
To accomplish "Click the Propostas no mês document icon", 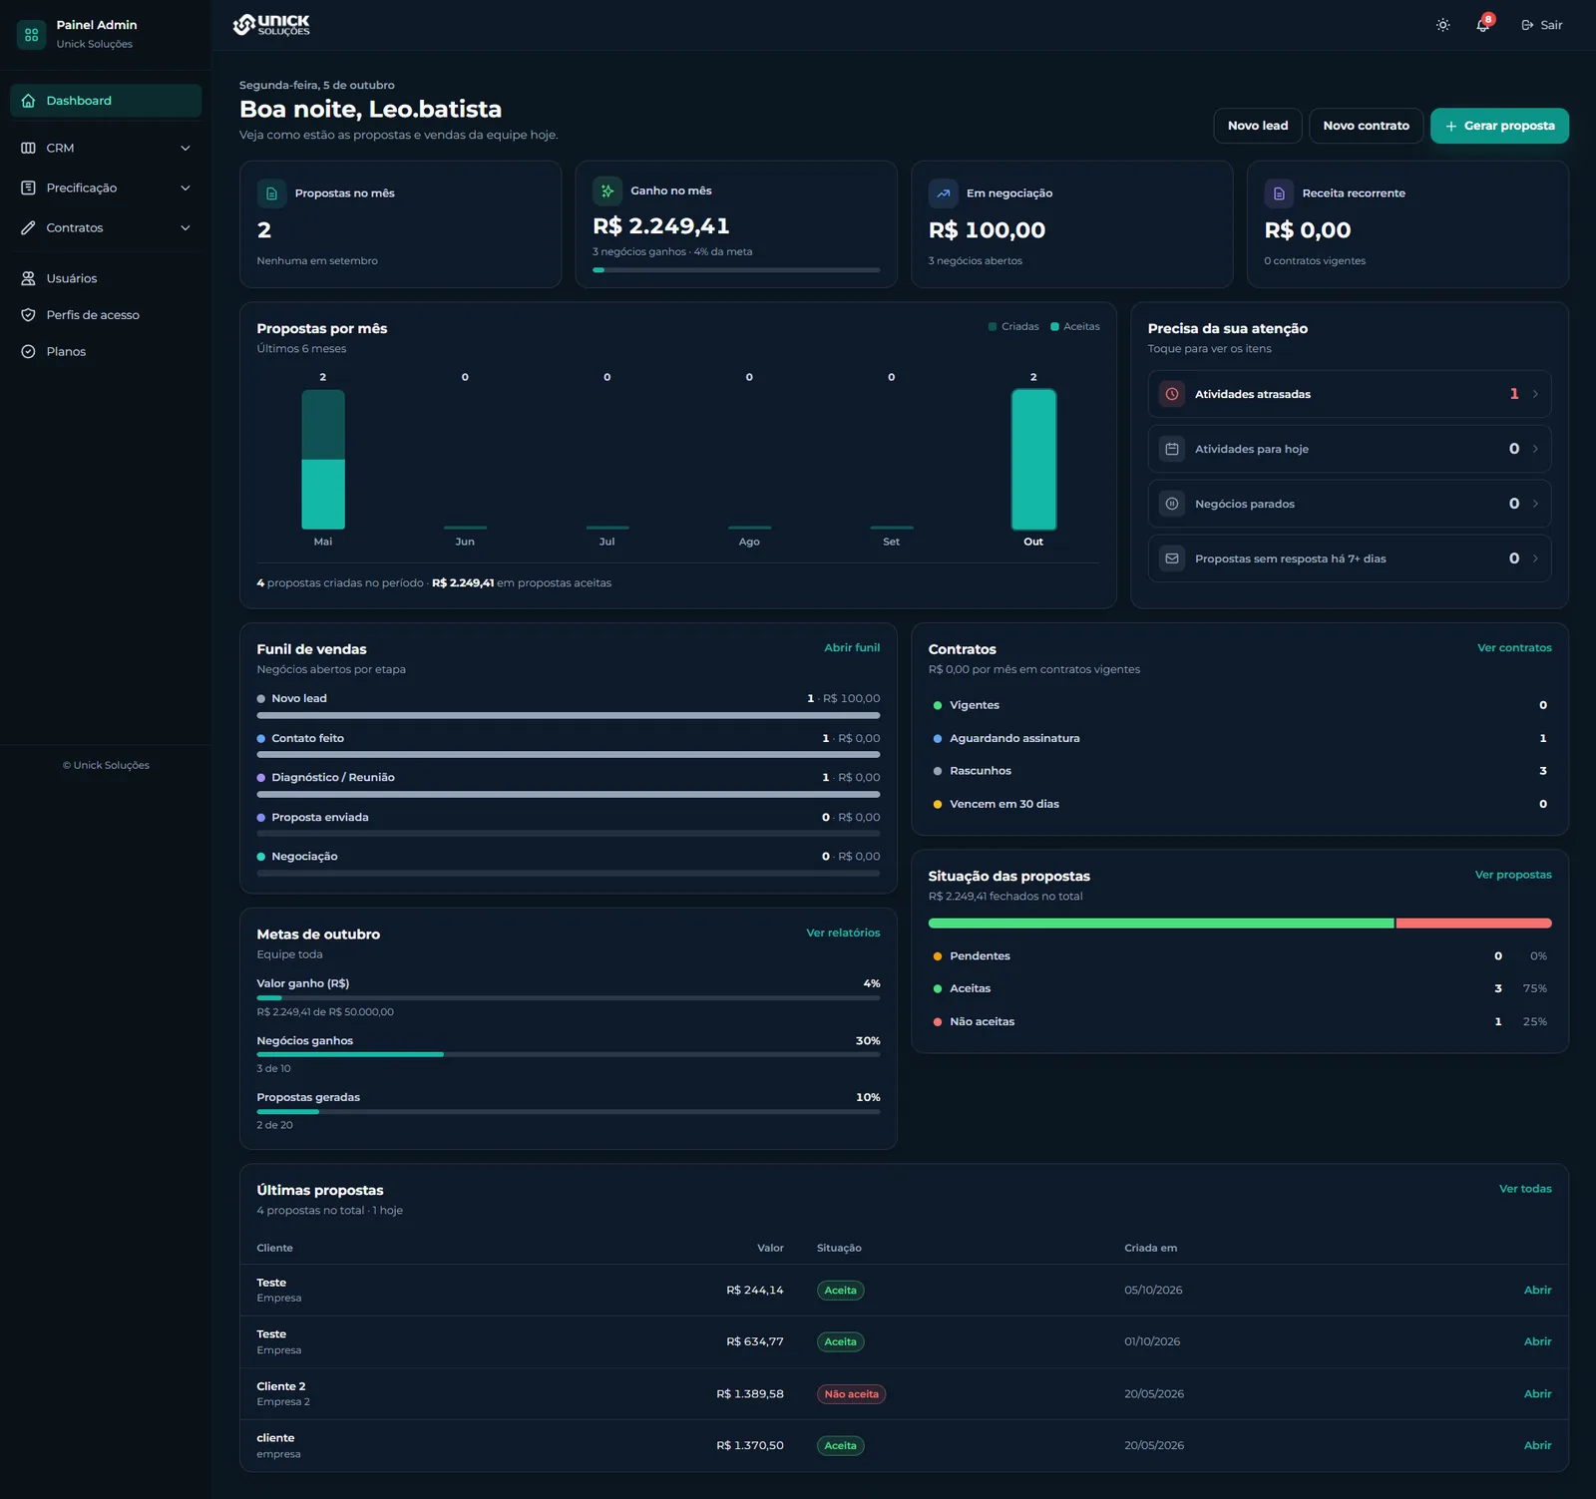I will click(x=271, y=193).
